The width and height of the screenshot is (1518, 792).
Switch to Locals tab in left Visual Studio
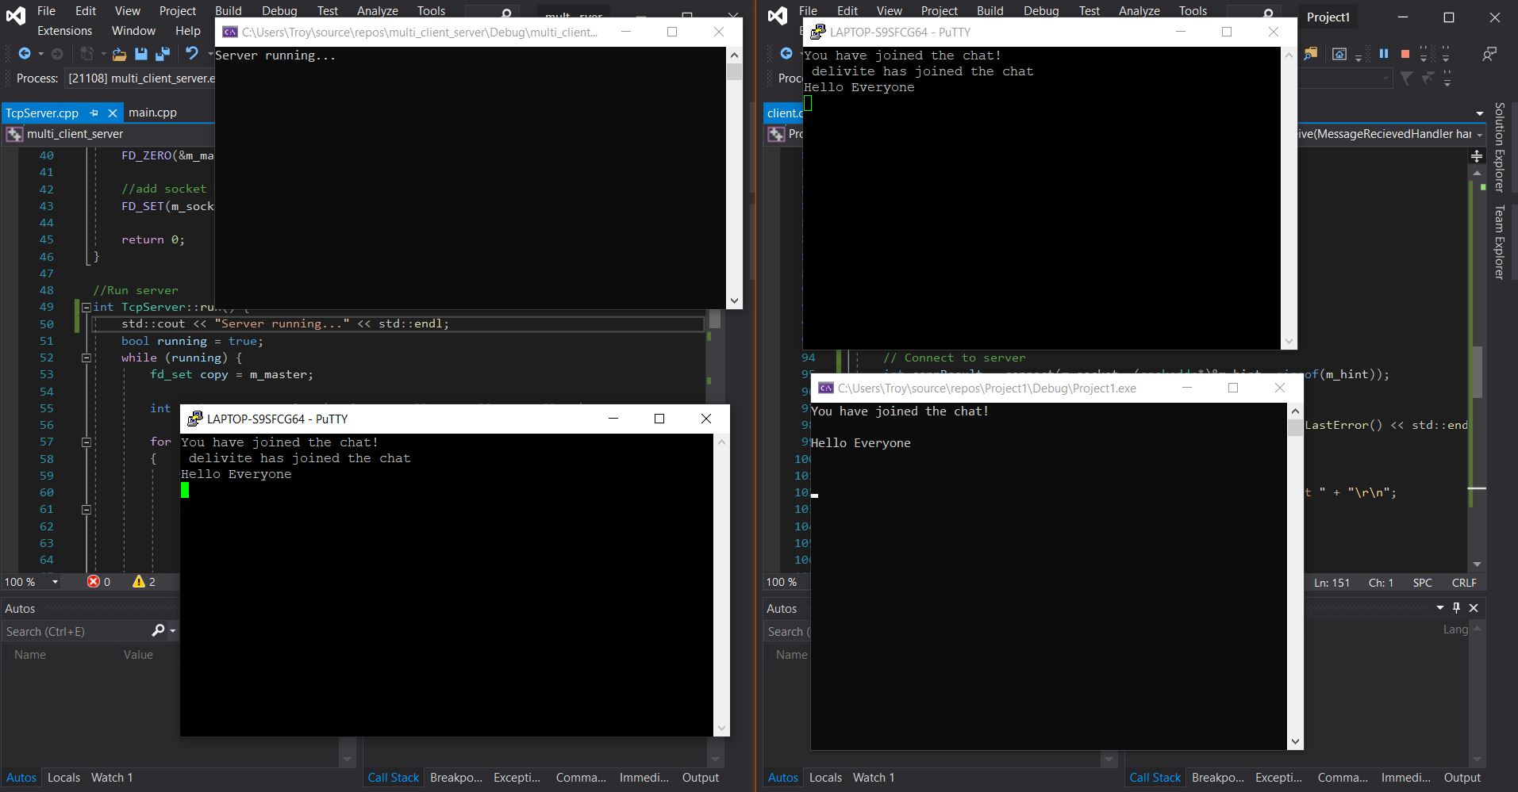[x=63, y=777]
